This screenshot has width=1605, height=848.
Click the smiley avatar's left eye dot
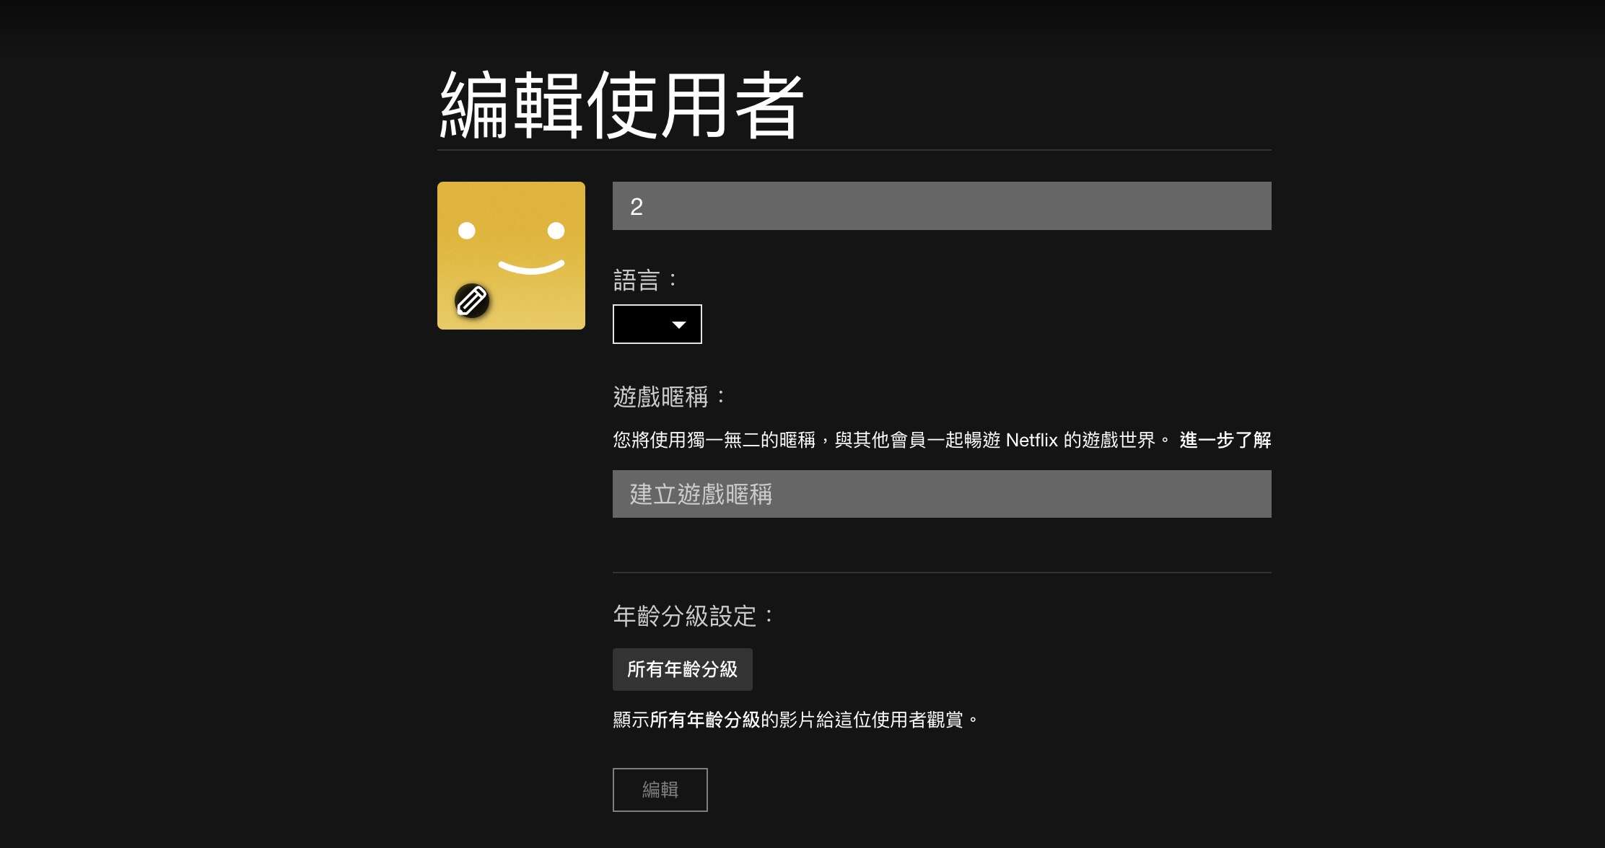tap(467, 231)
